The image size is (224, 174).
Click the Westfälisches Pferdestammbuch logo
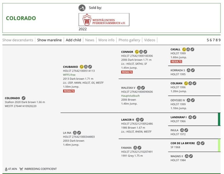104,20
